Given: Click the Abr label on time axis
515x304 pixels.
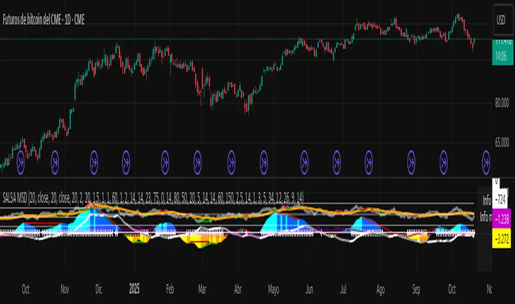Looking at the screenshot, I should (x=238, y=289).
